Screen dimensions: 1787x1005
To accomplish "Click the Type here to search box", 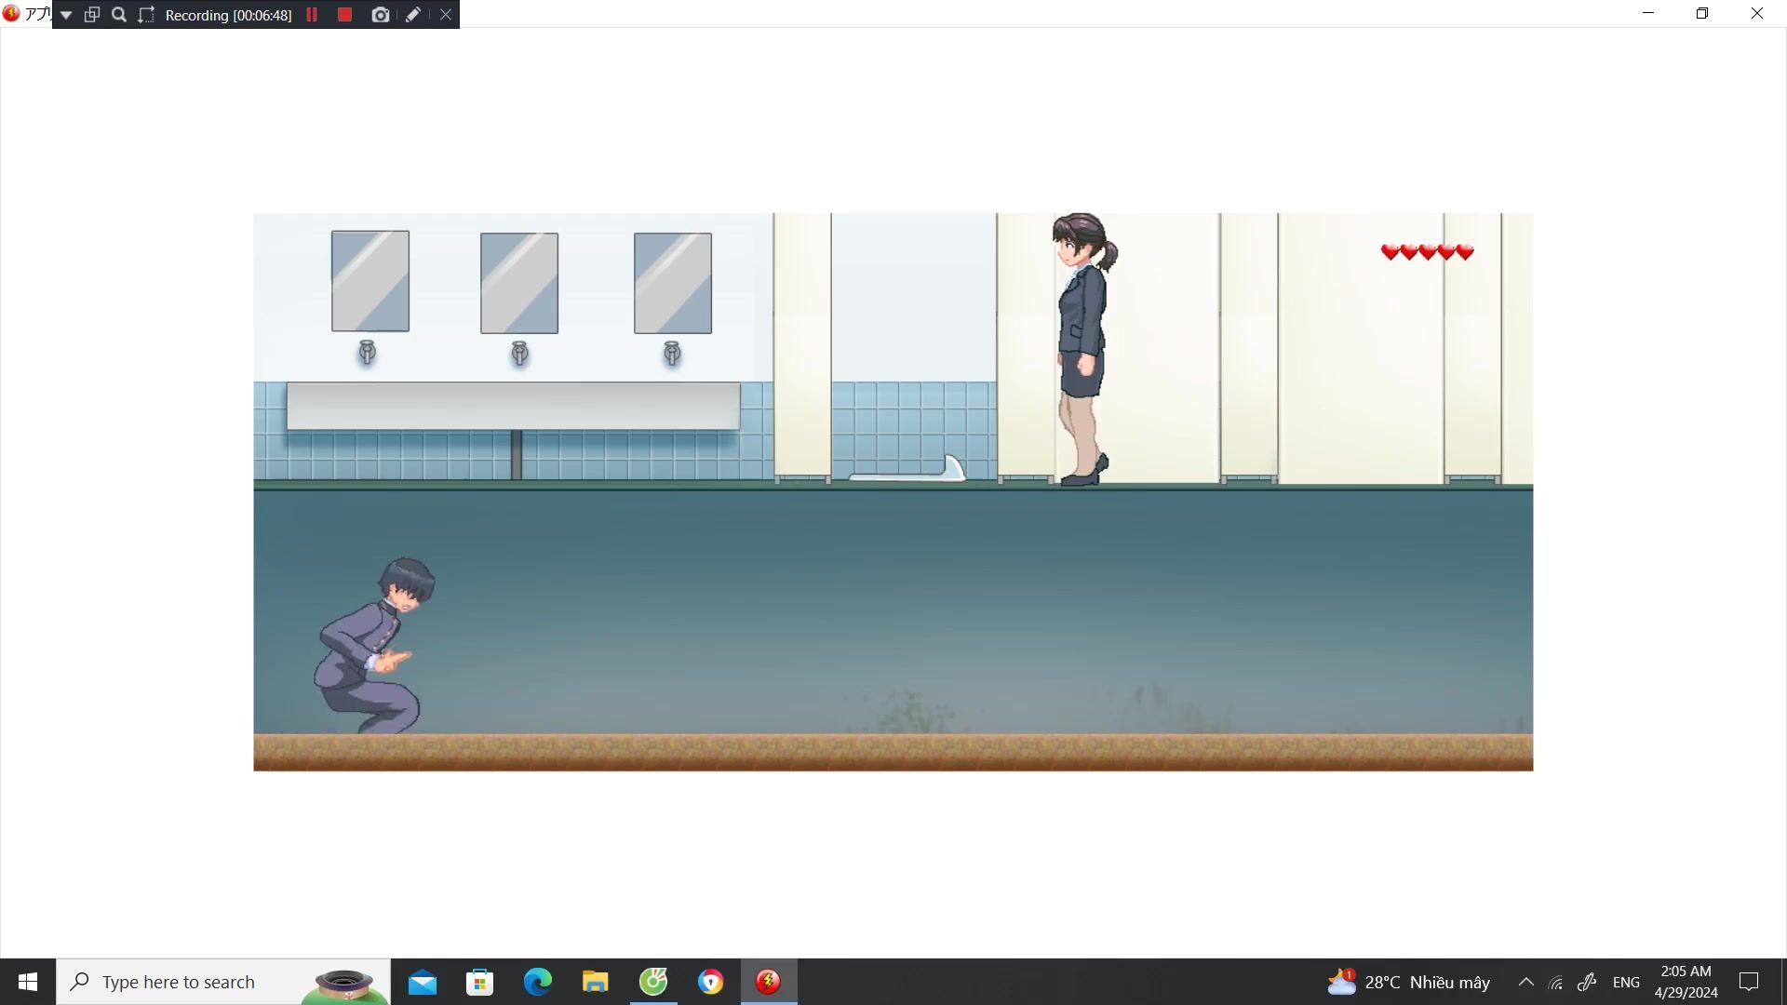I will click(179, 982).
